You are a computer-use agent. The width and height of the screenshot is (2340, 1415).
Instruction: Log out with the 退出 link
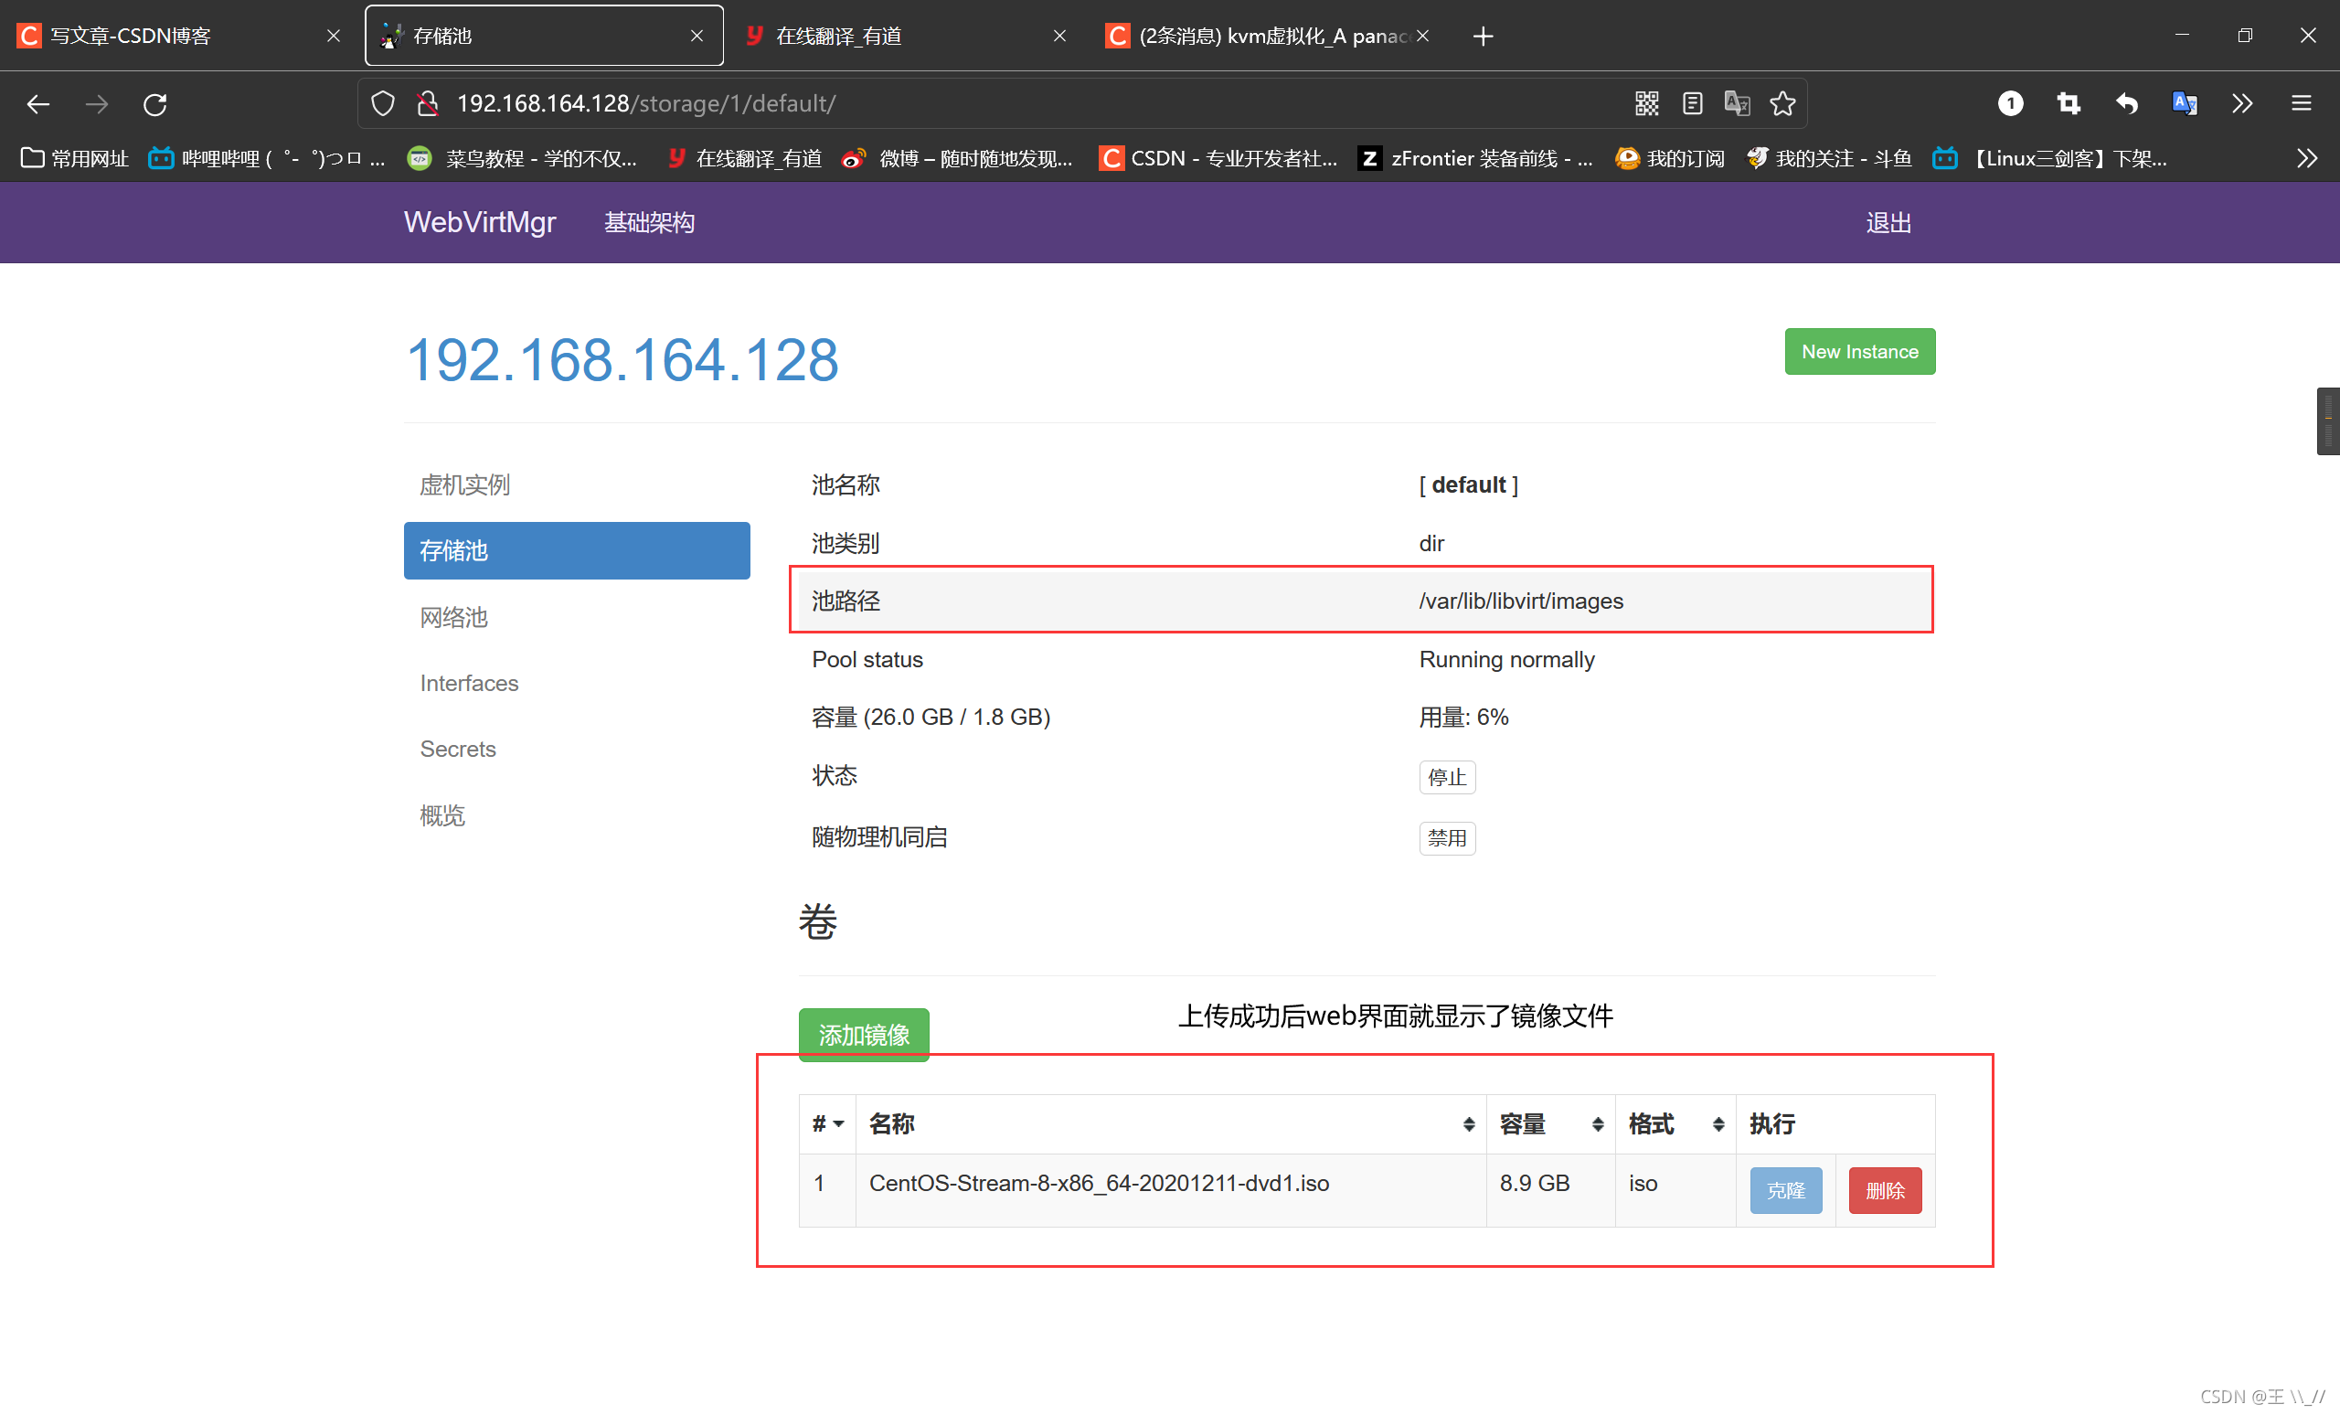(x=1888, y=222)
